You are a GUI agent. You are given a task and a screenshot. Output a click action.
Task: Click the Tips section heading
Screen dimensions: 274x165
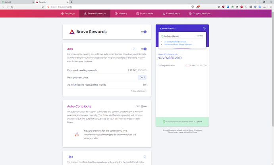point(70,157)
